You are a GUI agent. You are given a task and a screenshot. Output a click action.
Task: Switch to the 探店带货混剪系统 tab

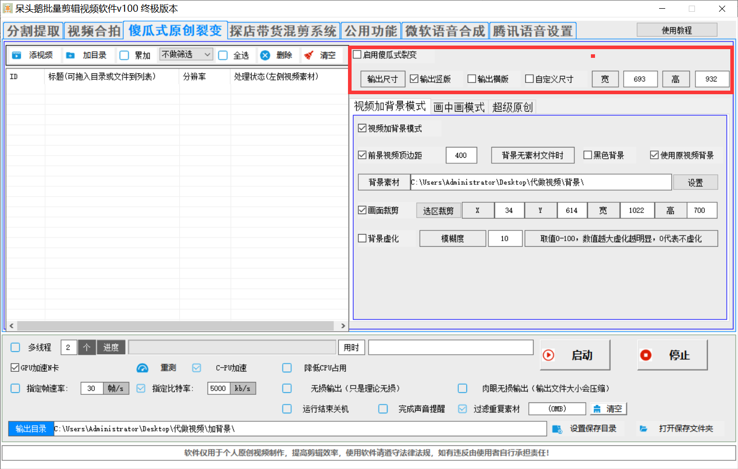pyautogui.click(x=283, y=31)
